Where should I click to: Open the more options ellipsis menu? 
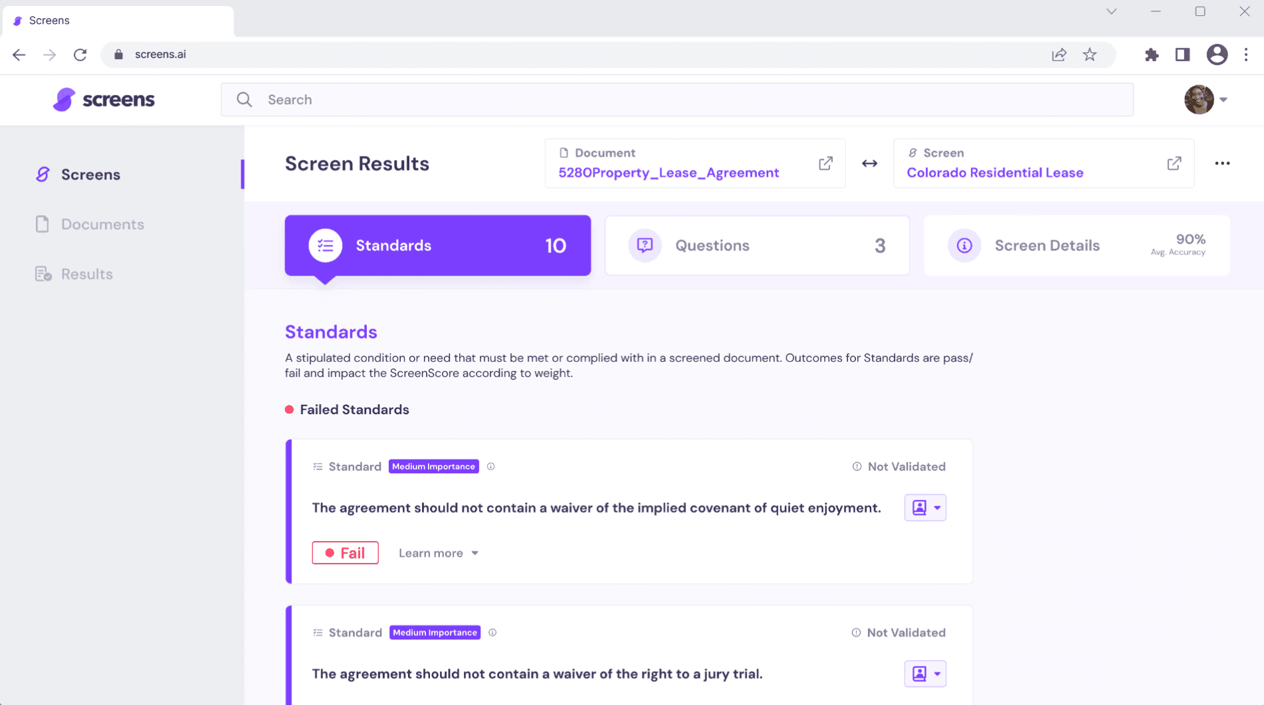pos(1223,163)
